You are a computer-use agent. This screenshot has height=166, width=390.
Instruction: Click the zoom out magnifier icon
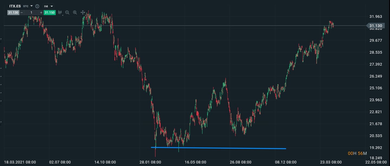(x=67, y=12)
